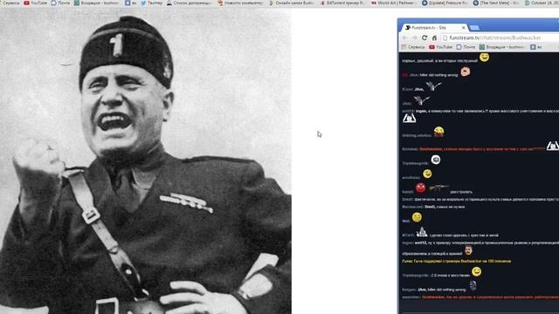Image resolution: width=559 pixels, height=314 pixels.
Task: Open YouTube bookmark in the background browser
Action: pyautogui.click(x=35, y=3)
